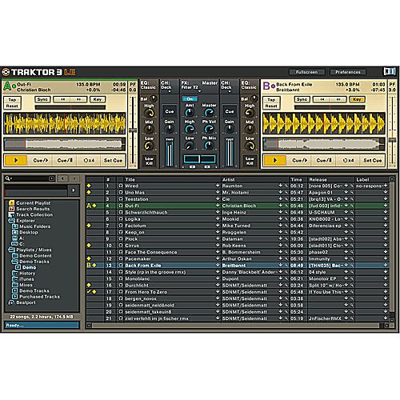Open Artist dropdown arrow for Mr. Noitami

tap(281, 192)
